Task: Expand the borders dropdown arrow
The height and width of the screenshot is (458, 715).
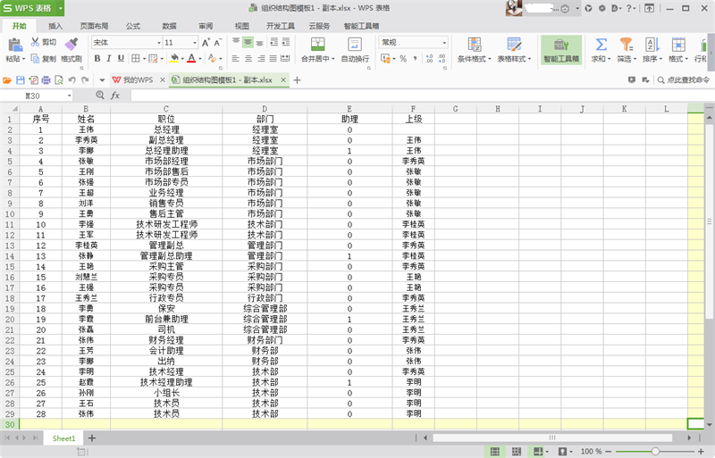Action: [x=144, y=59]
